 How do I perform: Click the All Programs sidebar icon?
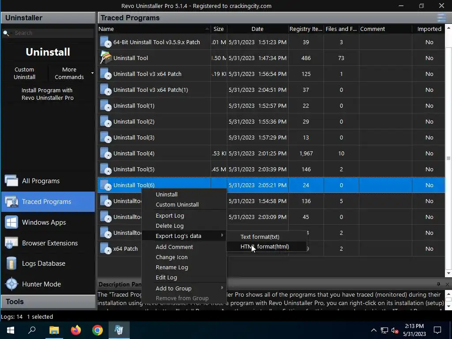click(11, 181)
